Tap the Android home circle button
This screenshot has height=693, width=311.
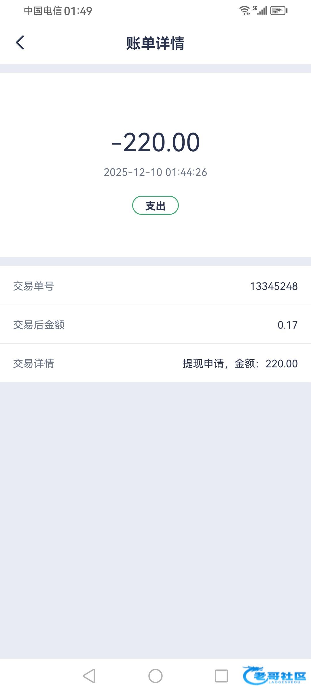(x=155, y=676)
